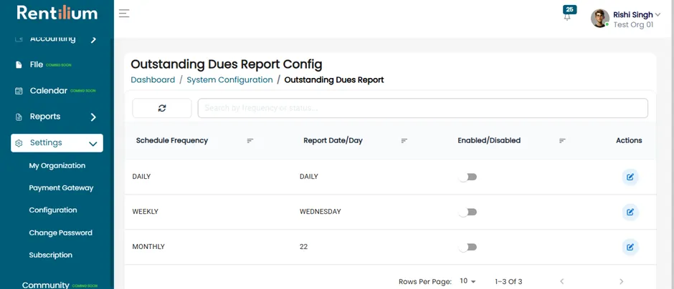The image size is (674, 289).
Task: Click the MONTHLY frequency cell
Action: [148, 247]
